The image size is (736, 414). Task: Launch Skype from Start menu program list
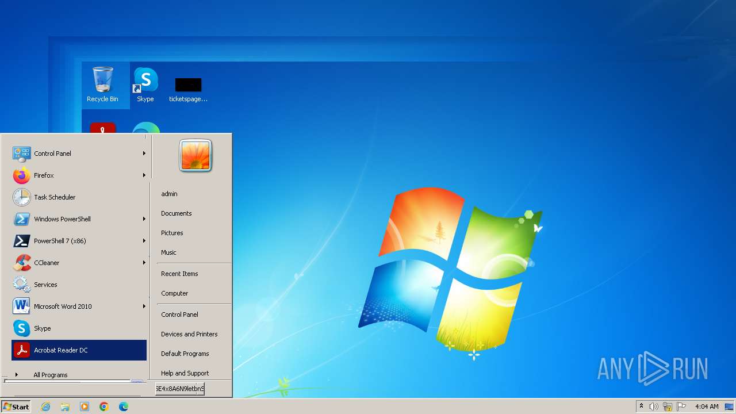(x=79, y=328)
